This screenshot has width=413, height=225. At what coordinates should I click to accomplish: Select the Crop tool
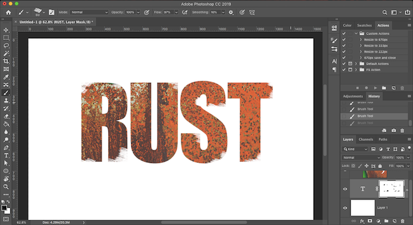pyautogui.click(x=6, y=61)
